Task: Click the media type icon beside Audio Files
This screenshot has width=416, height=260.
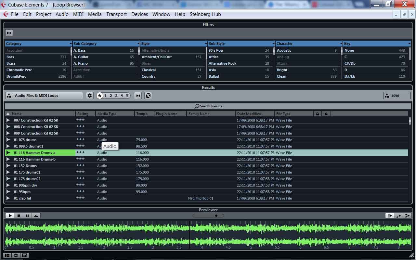Action: click(9, 96)
